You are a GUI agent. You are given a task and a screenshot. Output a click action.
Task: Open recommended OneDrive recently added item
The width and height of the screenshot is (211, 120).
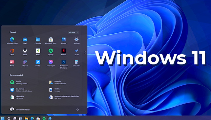(x=57, y=82)
